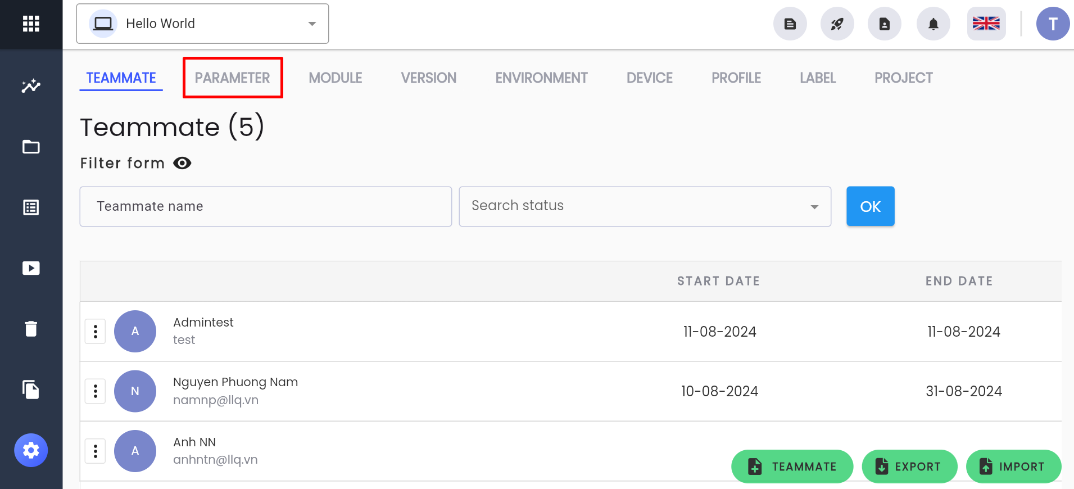Open the trash bin sidebar icon
1074x489 pixels.
point(31,329)
